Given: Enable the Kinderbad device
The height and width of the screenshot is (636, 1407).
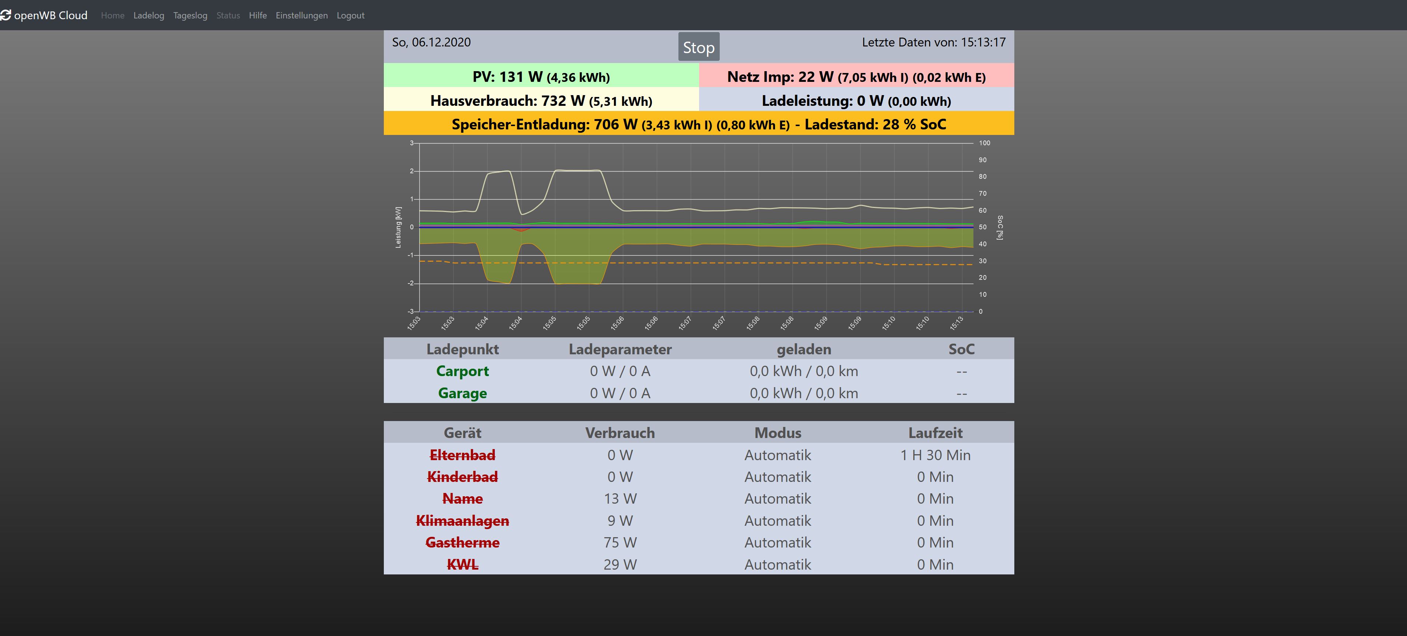Looking at the screenshot, I should coord(462,476).
